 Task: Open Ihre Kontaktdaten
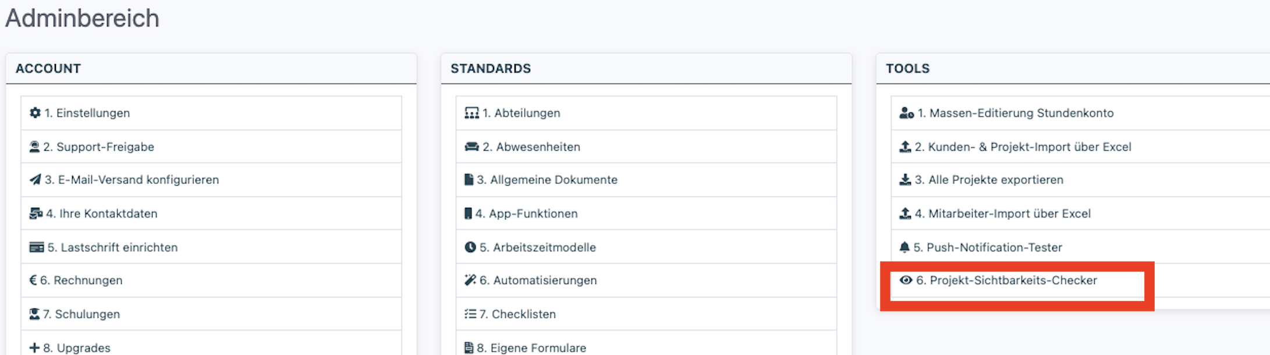click(101, 214)
